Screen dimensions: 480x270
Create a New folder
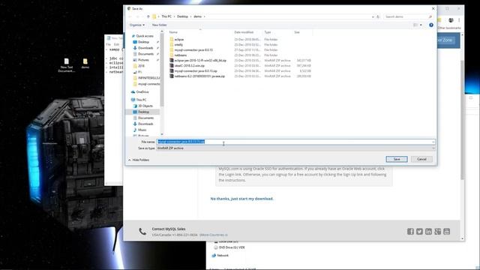pos(160,25)
